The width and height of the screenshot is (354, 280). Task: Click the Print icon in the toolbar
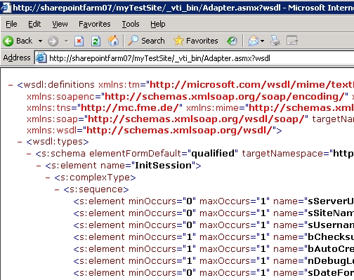coord(275,41)
